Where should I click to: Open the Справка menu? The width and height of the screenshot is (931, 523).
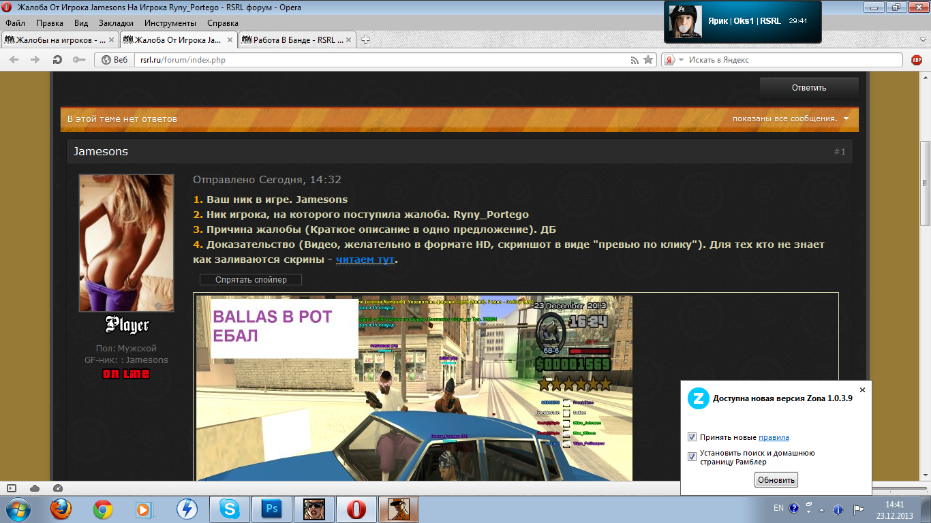(223, 22)
